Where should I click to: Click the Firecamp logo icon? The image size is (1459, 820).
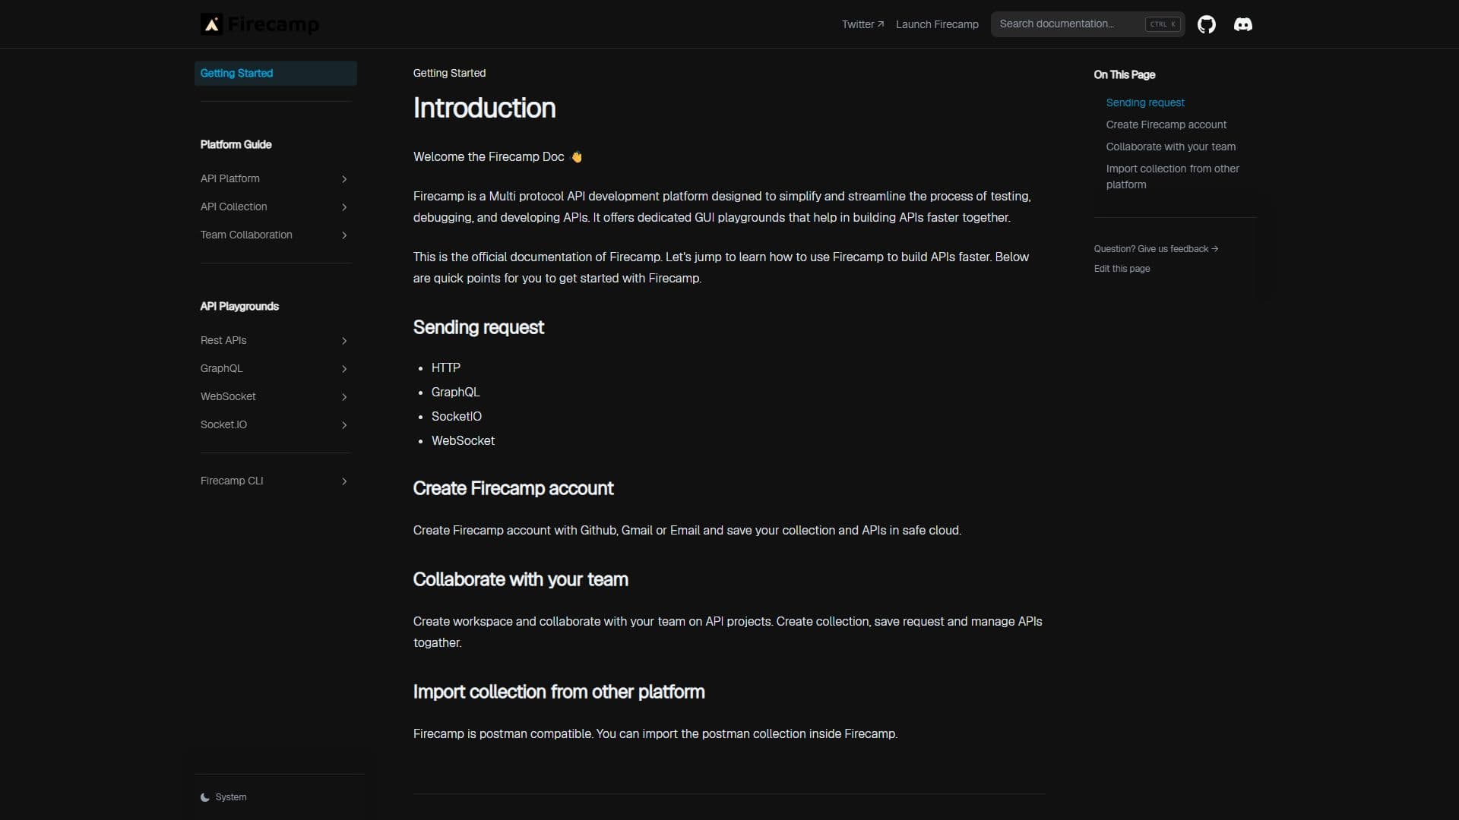point(211,24)
